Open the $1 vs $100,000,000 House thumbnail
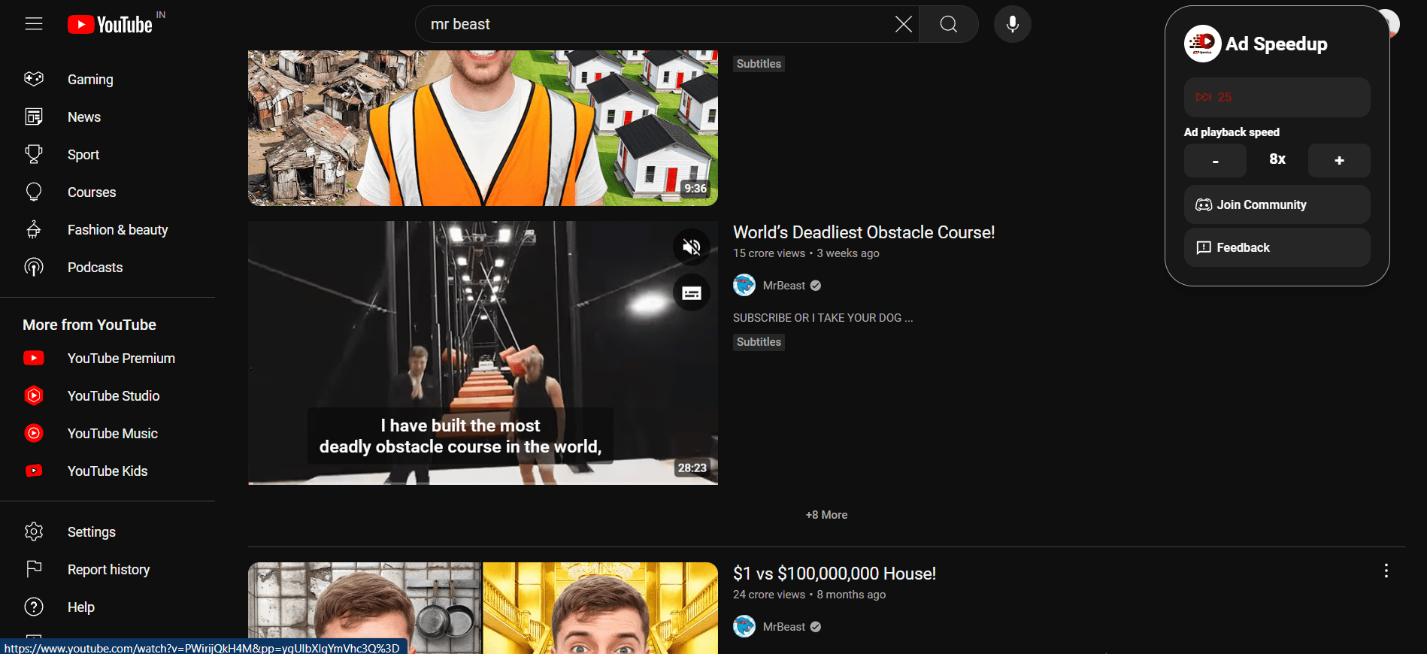 coord(483,608)
